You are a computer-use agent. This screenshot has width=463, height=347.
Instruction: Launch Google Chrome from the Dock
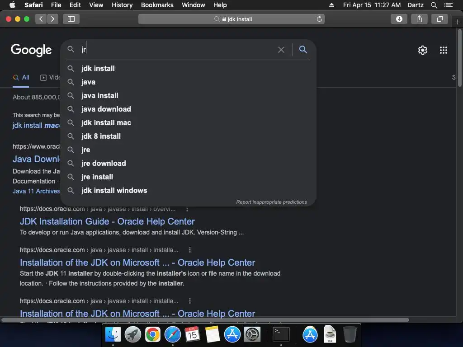(x=153, y=335)
